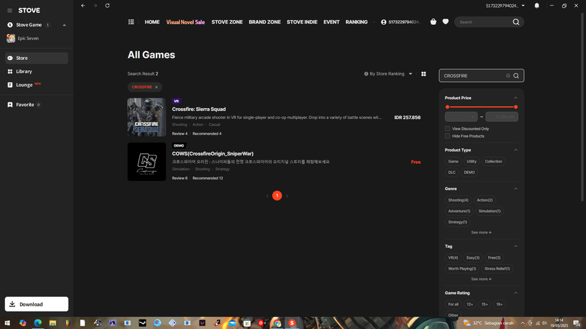Collapse the Product Type section

click(516, 150)
